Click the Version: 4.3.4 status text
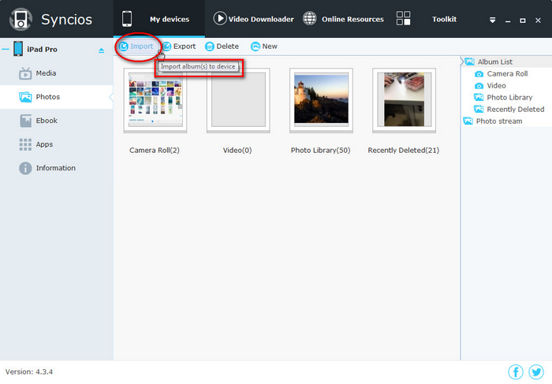Screen dimensions: 552x384 tap(29, 371)
